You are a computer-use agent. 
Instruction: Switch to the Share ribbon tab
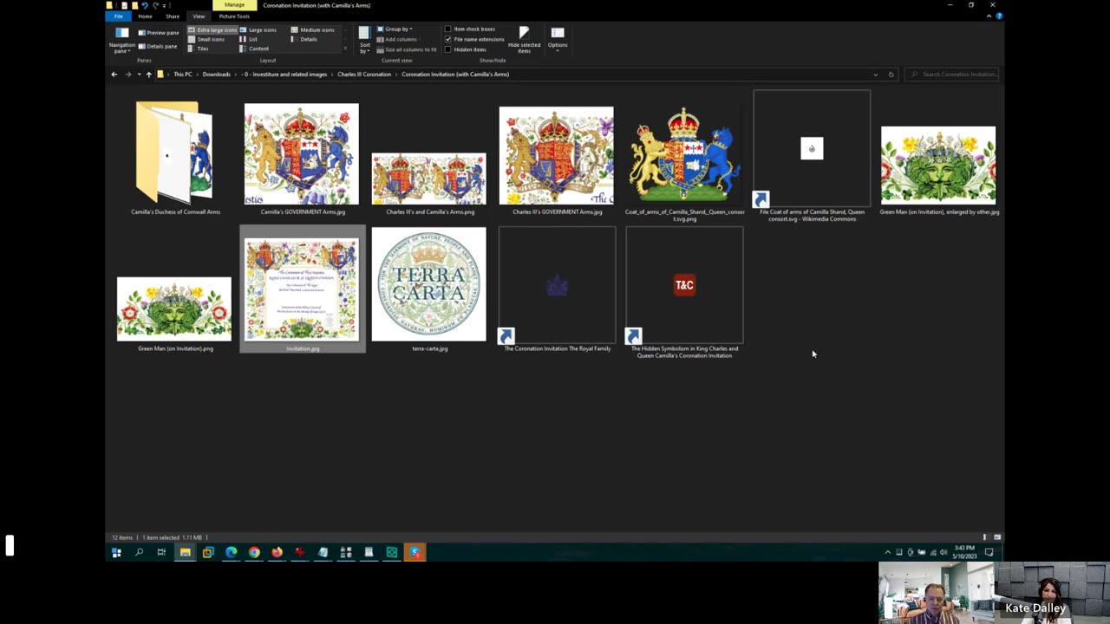coord(173,16)
